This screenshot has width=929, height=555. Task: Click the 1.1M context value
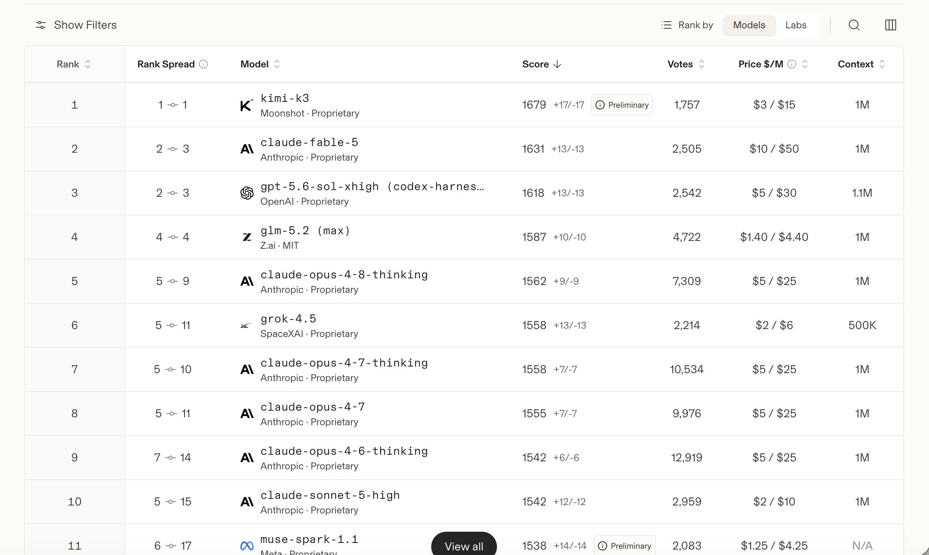[862, 193]
